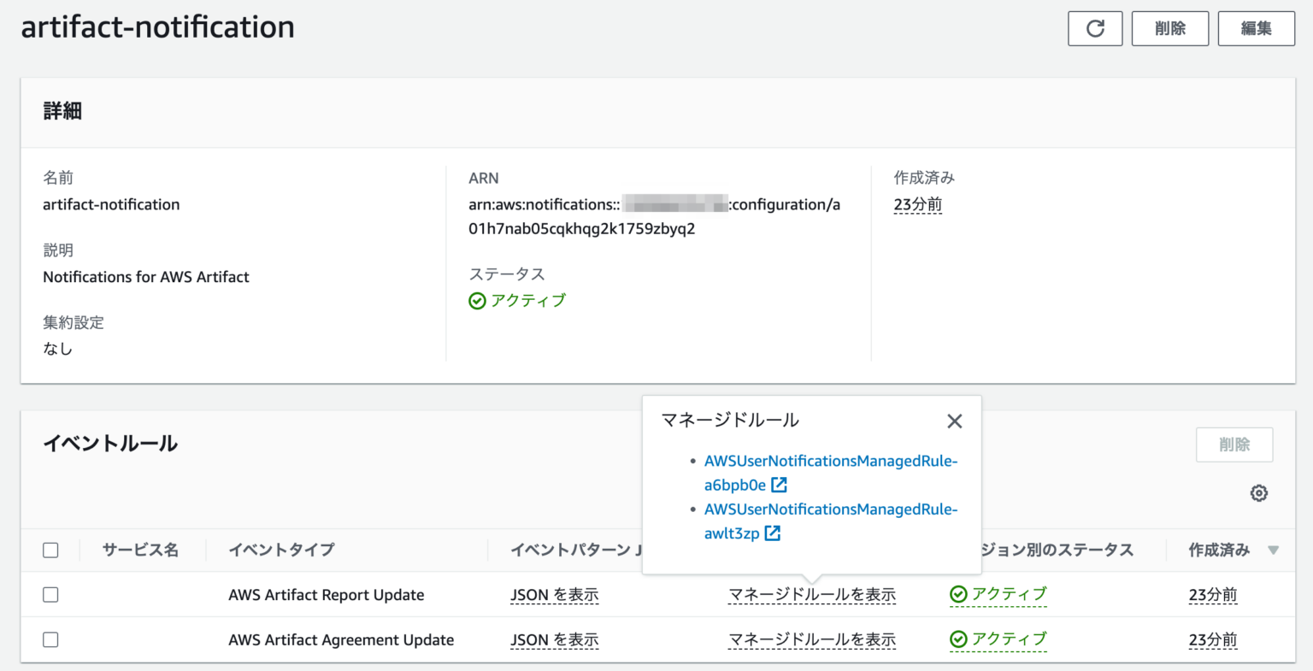The width and height of the screenshot is (1313, 671).
Task: Click the 削除 button at top right
Action: (1170, 28)
